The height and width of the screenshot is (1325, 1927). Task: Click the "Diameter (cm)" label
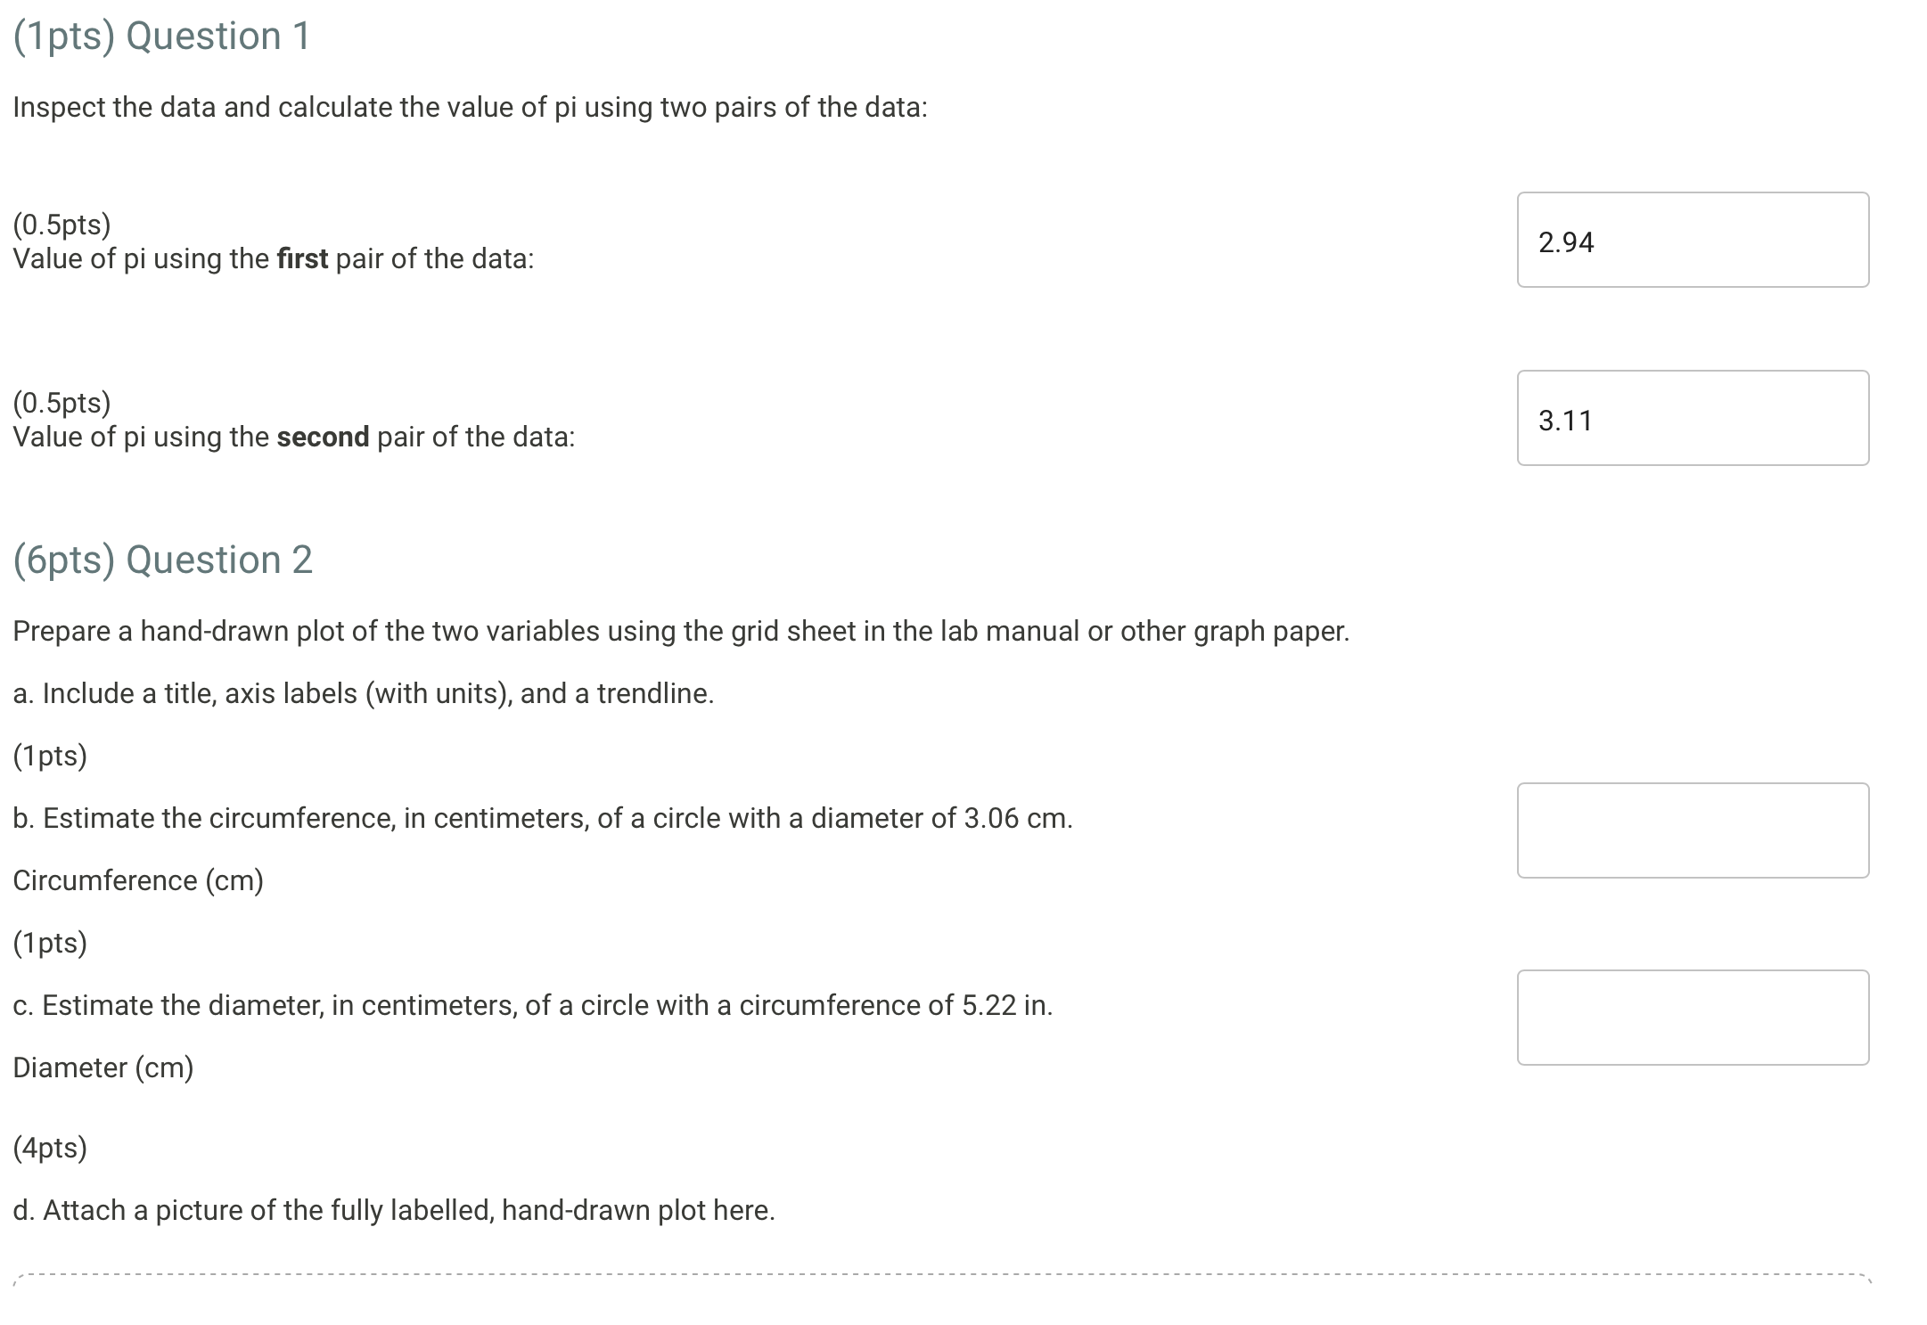103,1067
